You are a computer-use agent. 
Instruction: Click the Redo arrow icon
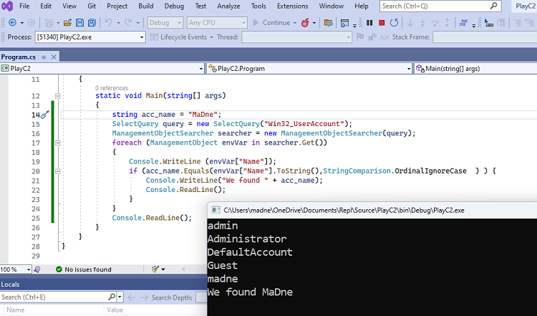pyautogui.click(x=128, y=23)
